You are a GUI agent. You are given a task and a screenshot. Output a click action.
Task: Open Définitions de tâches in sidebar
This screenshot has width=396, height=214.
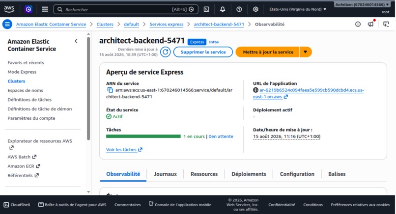pyautogui.click(x=29, y=100)
